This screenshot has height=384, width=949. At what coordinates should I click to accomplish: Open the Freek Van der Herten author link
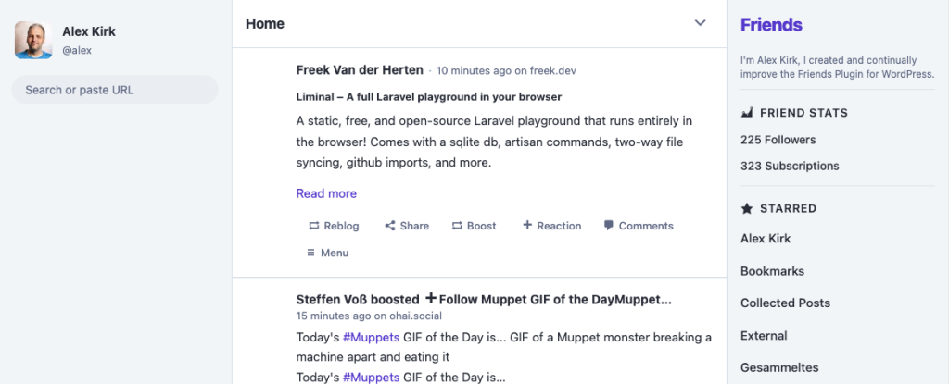360,69
